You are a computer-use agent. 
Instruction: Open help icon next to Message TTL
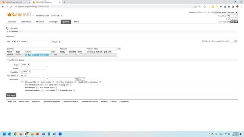pyautogui.click(x=38, y=82)
